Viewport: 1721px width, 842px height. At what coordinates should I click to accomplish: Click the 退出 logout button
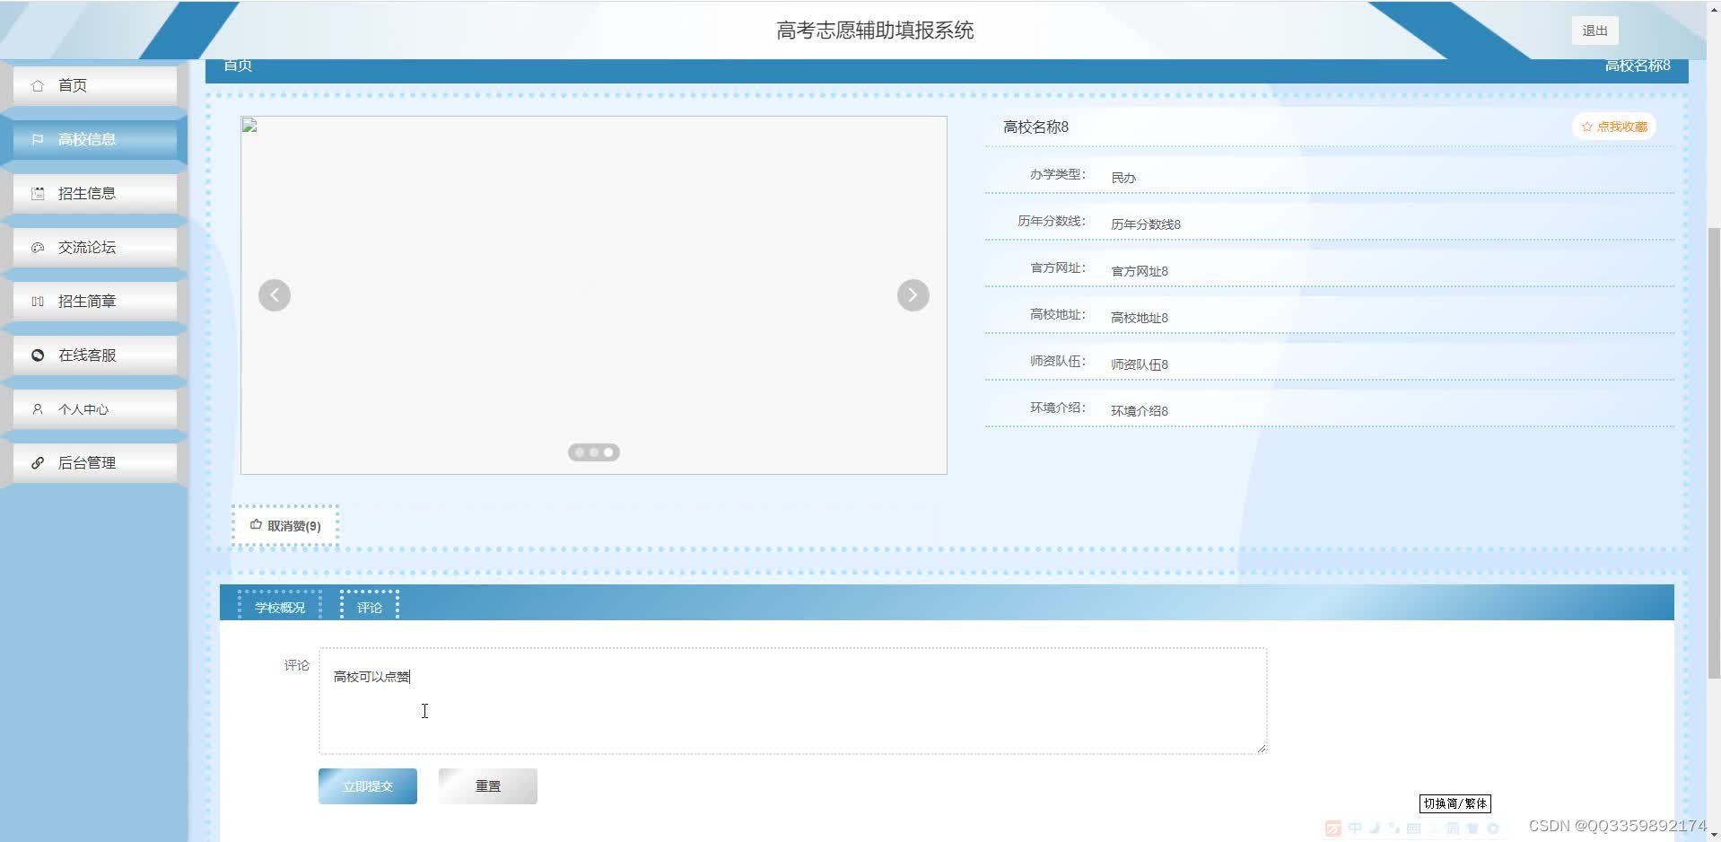1594,31
